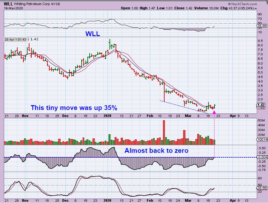Click the Open 1.08 value
This screenshot has height=203, width=268.
pos(129,8)
